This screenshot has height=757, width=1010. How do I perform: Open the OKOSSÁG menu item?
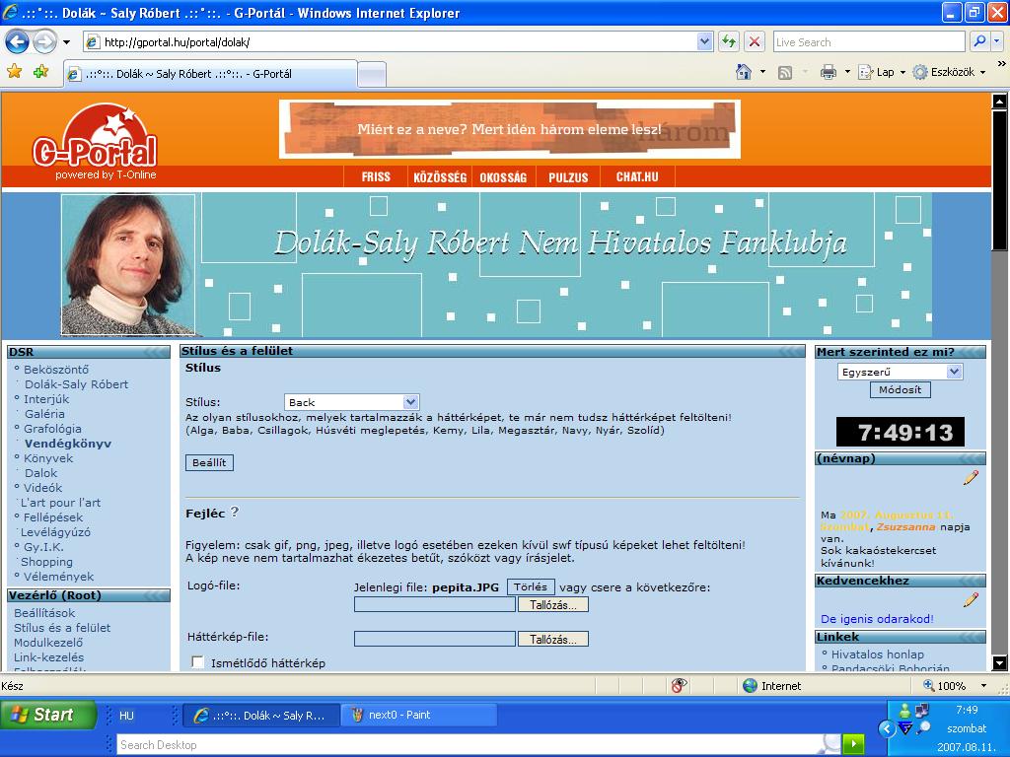pos(503,177)
